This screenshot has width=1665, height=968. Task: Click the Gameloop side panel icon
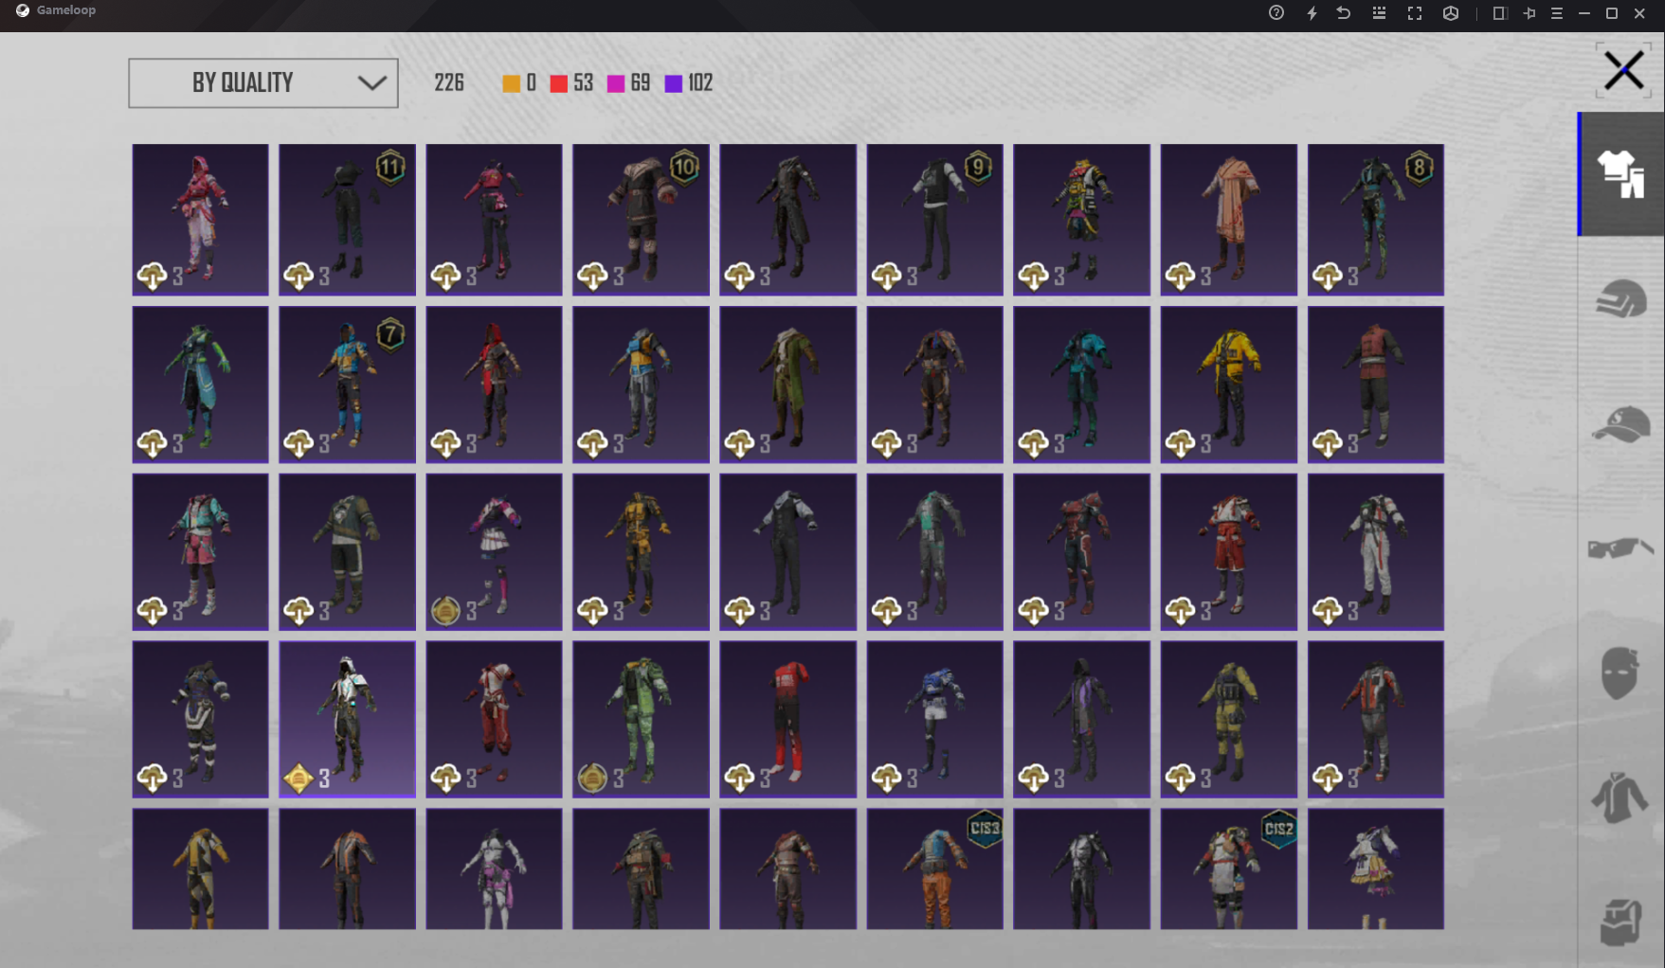point(1500,13)
